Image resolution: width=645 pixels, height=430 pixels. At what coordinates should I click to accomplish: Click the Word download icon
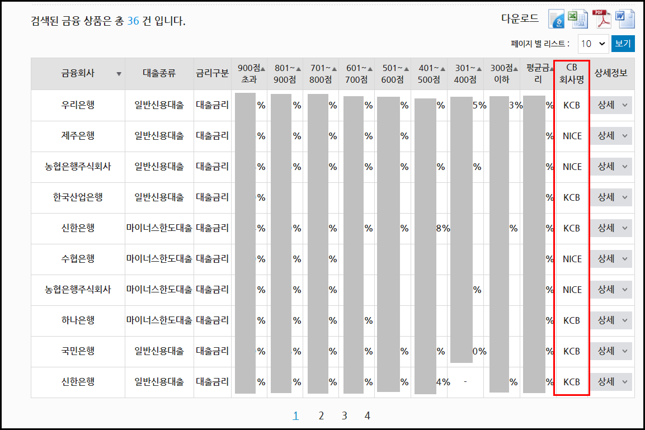click(x=627, y=19)
